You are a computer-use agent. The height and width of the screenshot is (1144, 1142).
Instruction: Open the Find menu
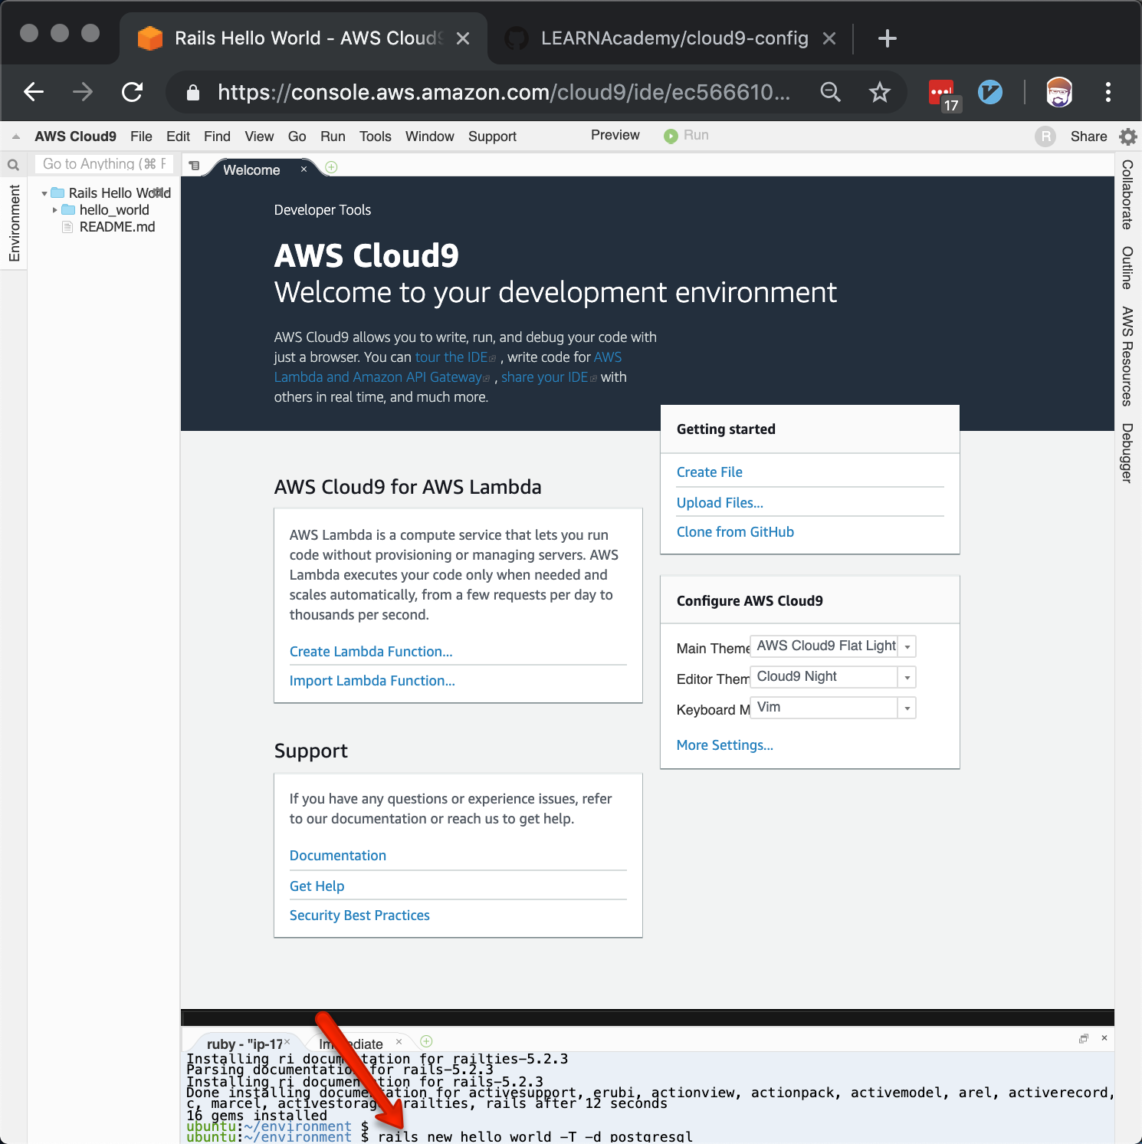[217, 136]
